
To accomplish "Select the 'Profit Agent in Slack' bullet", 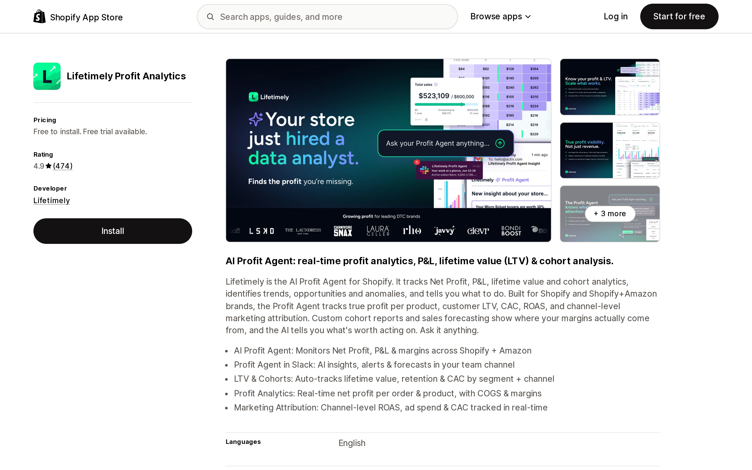I will (374, 365).
